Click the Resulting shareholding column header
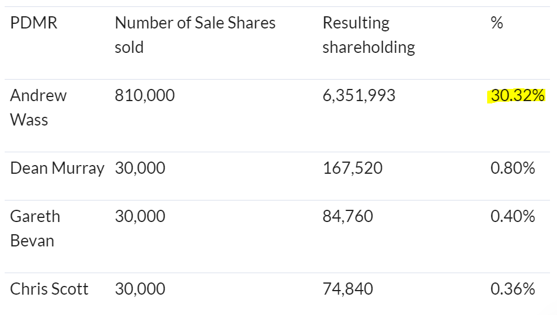 (x=369, y=35)
